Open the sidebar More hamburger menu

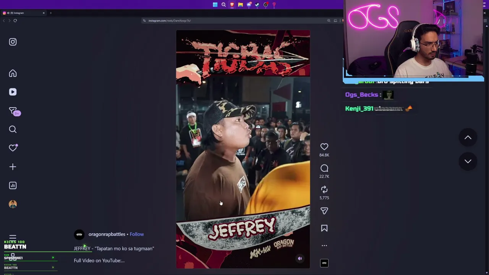[13, 237]
